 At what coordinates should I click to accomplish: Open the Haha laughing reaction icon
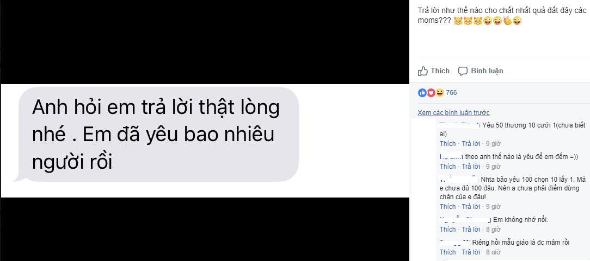(439, 93)
